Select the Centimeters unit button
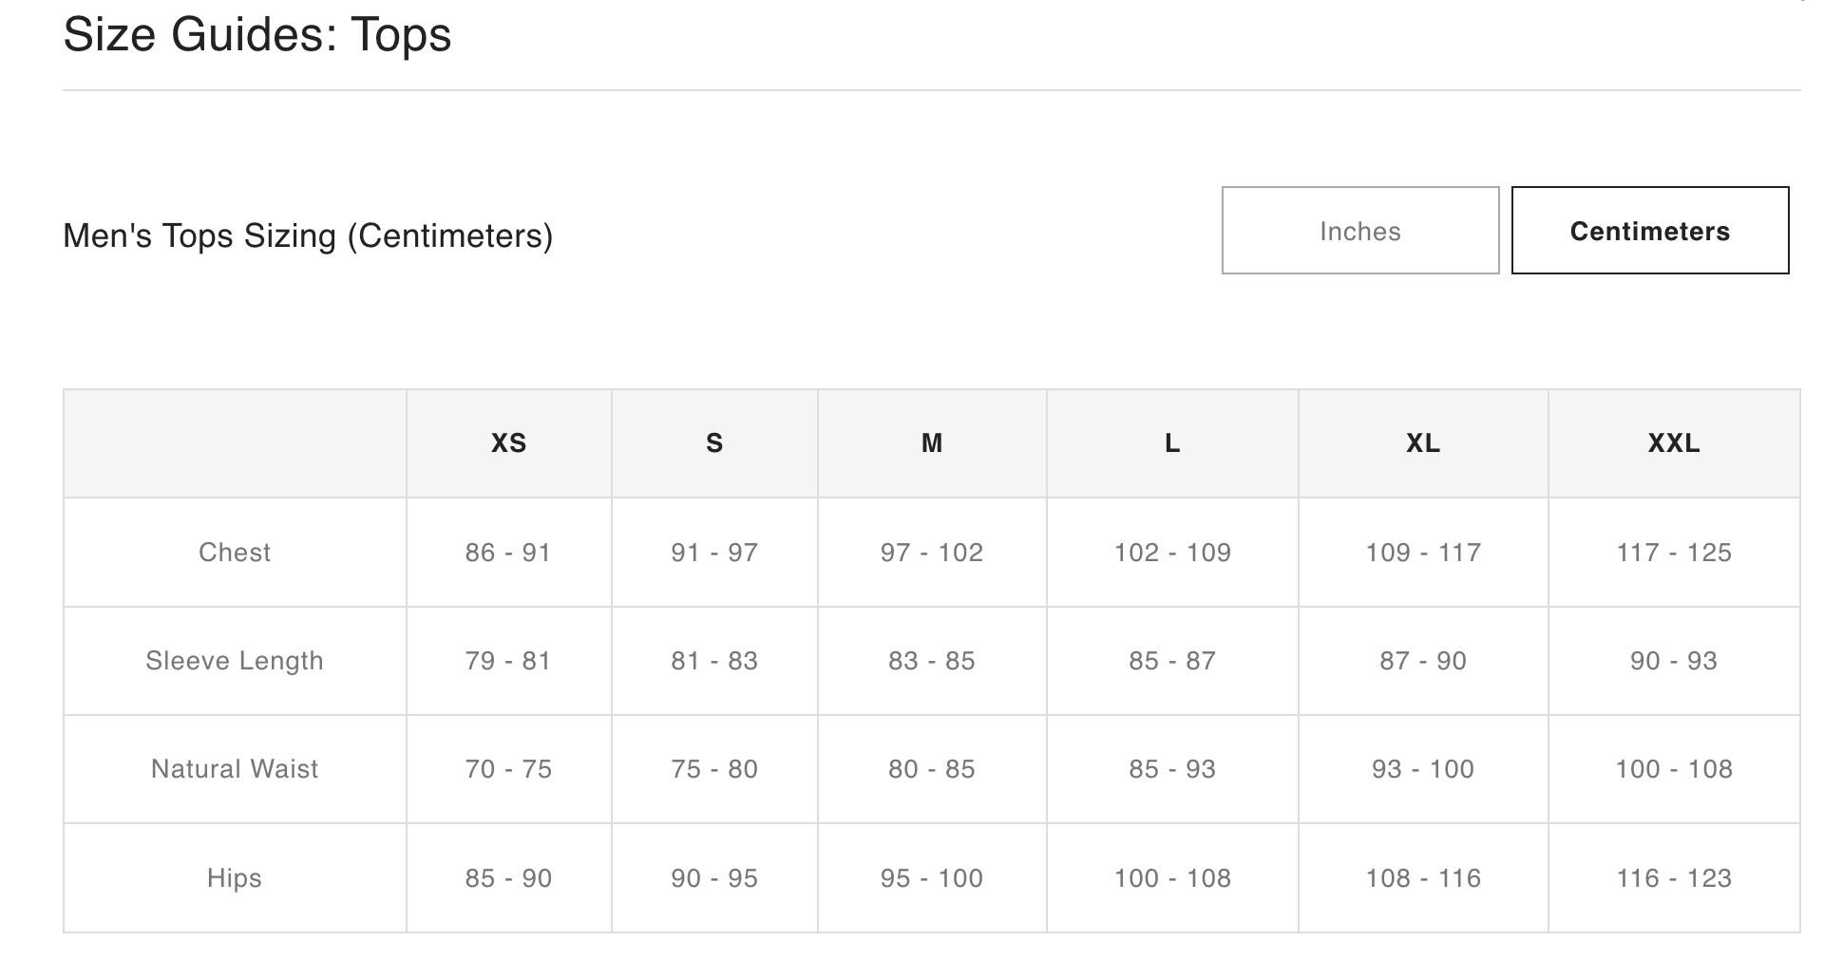 (x=1649, y=231)
